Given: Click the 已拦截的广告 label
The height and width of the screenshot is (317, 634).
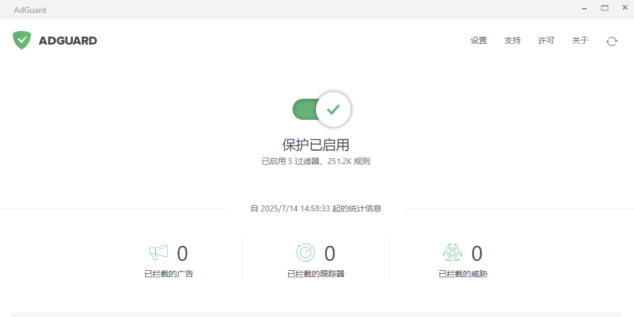Looking at the screenshot, I should click(x=169, y=274).
